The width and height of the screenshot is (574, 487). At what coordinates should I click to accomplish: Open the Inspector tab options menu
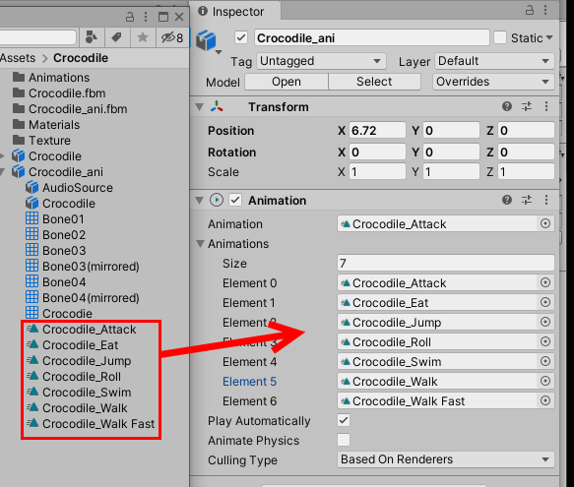point(545,10)
